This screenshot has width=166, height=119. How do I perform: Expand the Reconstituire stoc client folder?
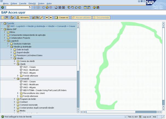(x=18, y=93)
